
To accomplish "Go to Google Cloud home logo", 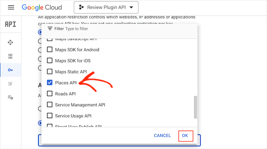I will tap(42, 7).
